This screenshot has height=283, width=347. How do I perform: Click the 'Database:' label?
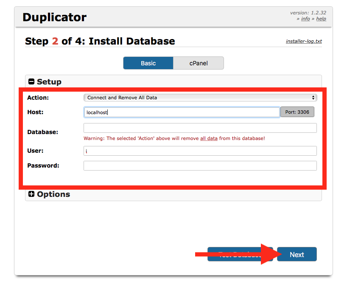[43, 132]
